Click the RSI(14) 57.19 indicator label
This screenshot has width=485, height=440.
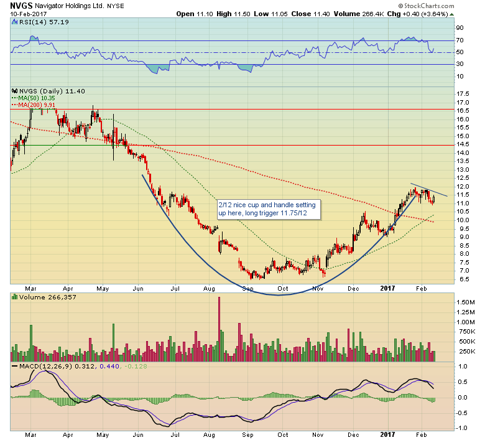pos(44,22)
